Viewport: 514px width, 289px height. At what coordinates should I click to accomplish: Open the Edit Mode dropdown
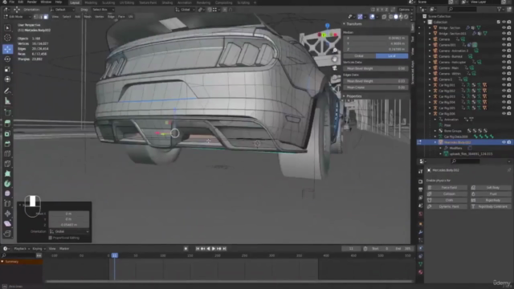(18, 16)
